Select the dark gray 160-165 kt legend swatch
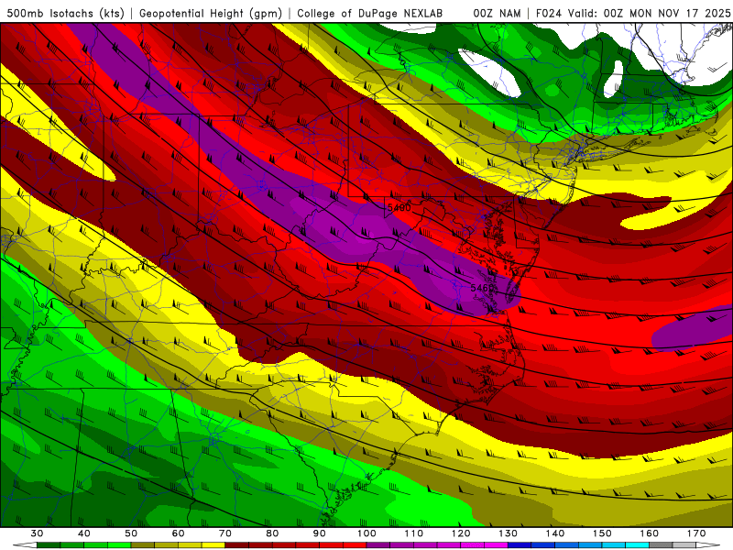733x550 pixels. (661, 545)
